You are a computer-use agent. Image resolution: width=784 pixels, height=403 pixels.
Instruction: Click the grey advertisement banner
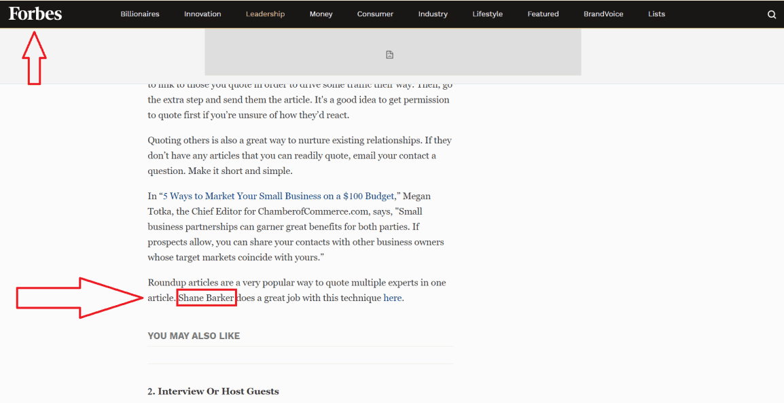coord(393,52)
